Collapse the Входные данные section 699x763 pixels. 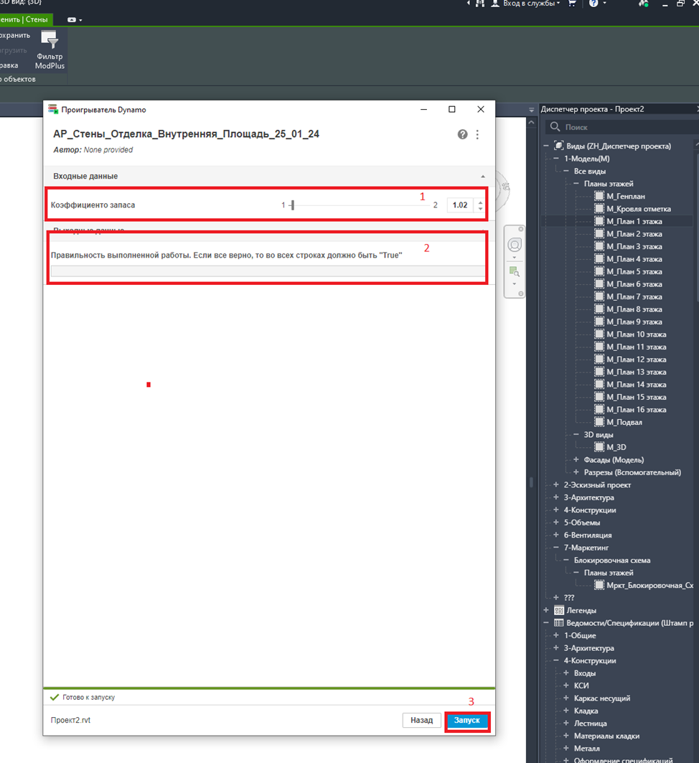[482, 176]
